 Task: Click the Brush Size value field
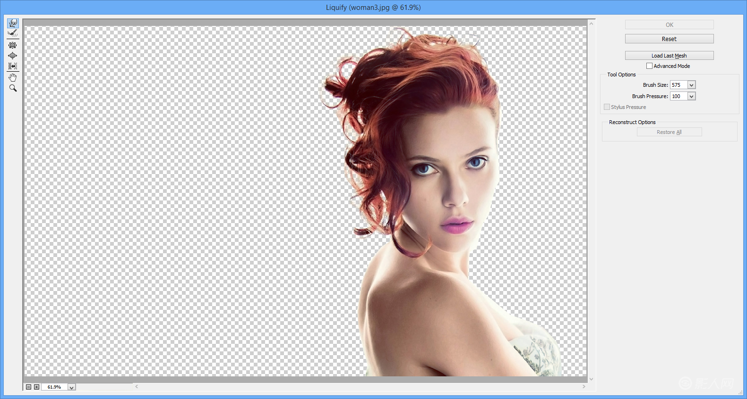point(678,85)
